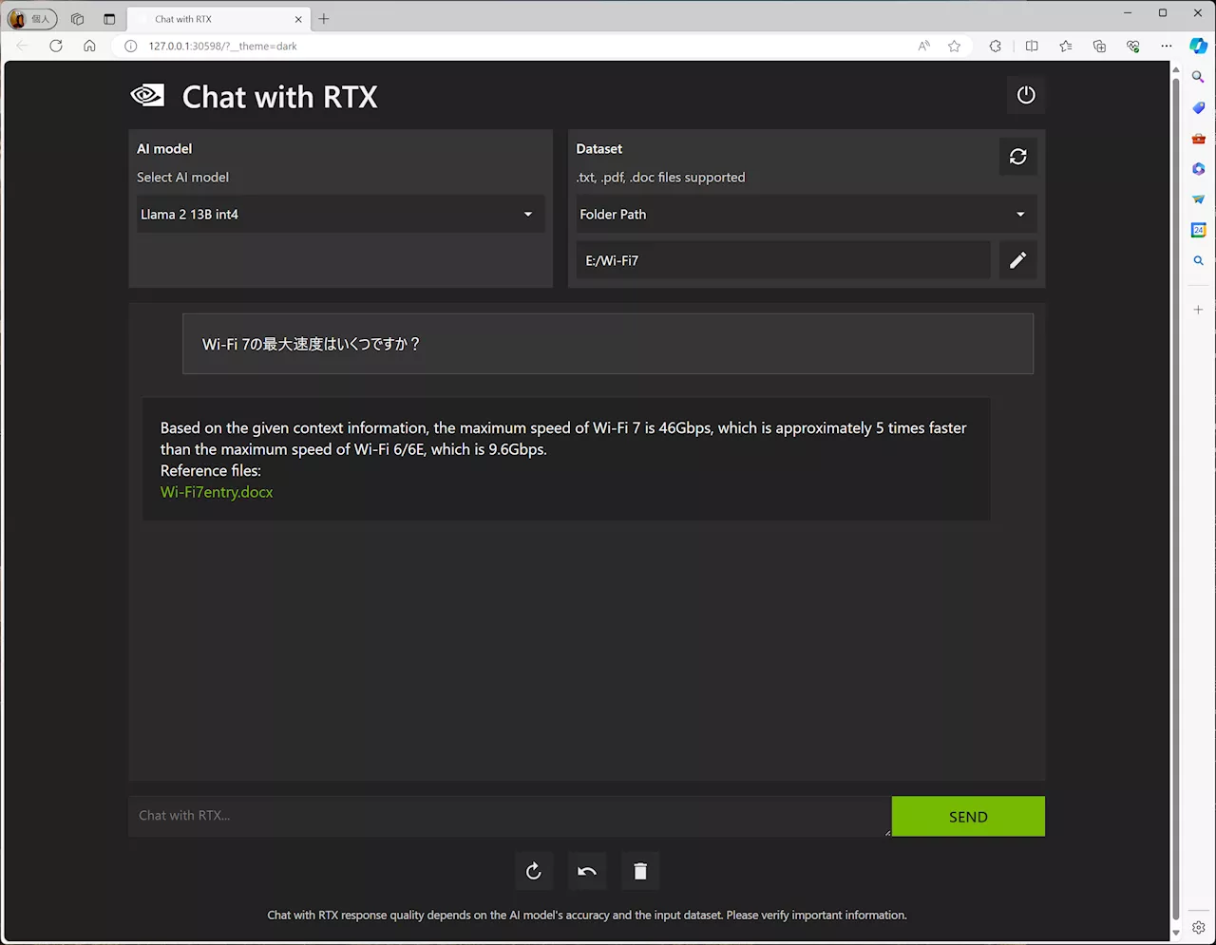Viewport: 1216px width, 945px height.
Task: Click the Select AI model label
Action: [182, 178]
